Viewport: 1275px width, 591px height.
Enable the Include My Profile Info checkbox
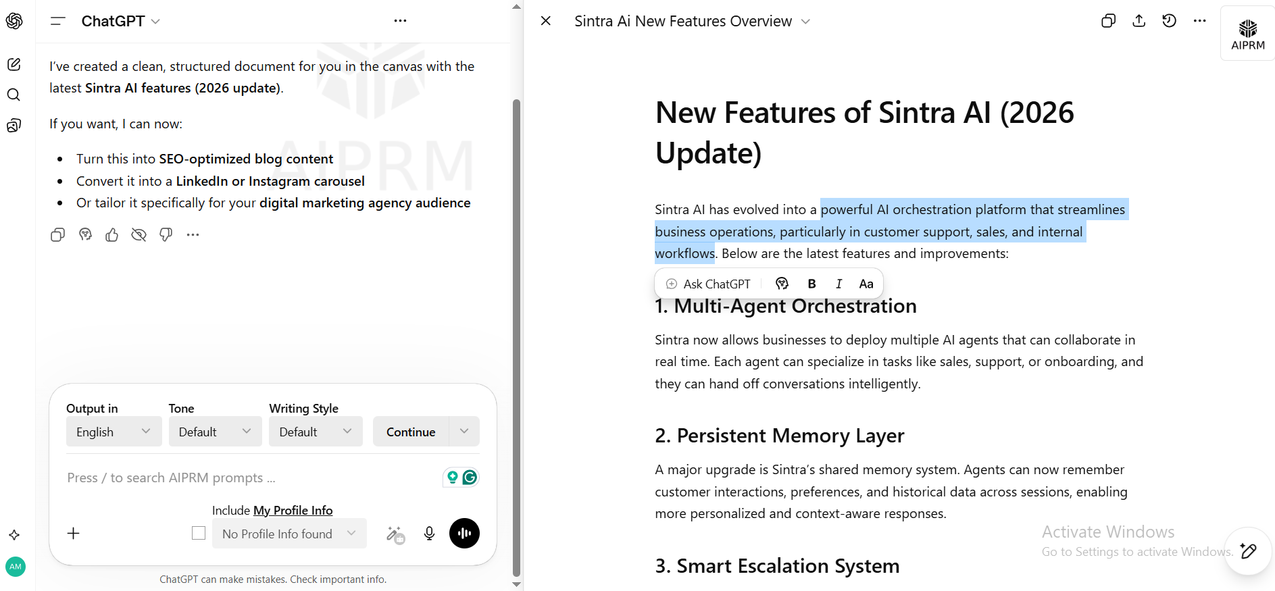click(199, 534)
